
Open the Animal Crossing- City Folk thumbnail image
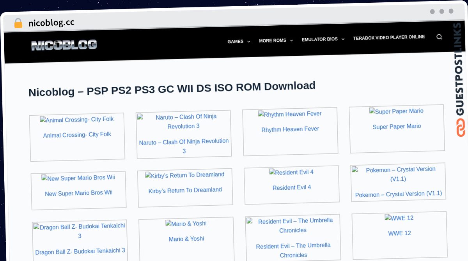pos(77,120)
